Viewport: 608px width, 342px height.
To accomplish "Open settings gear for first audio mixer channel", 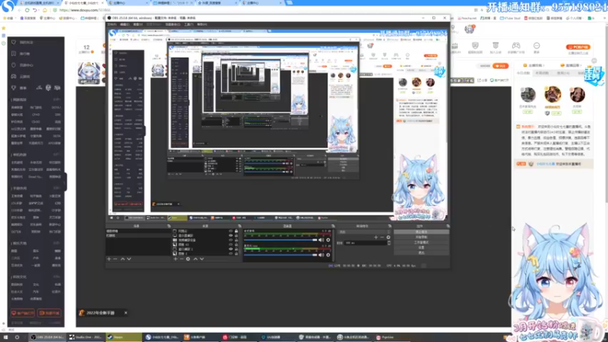I will [x=328, y=240].
